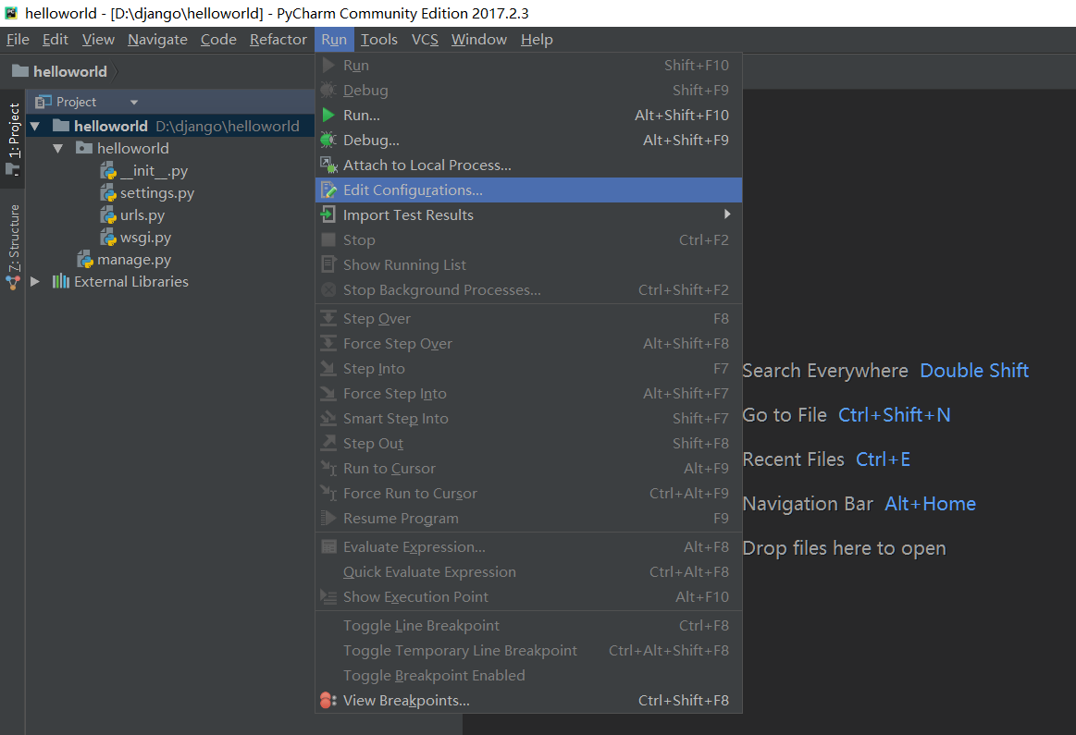Select urls.py in project tree
This screenshot has height=735, width=1076.
142,215
